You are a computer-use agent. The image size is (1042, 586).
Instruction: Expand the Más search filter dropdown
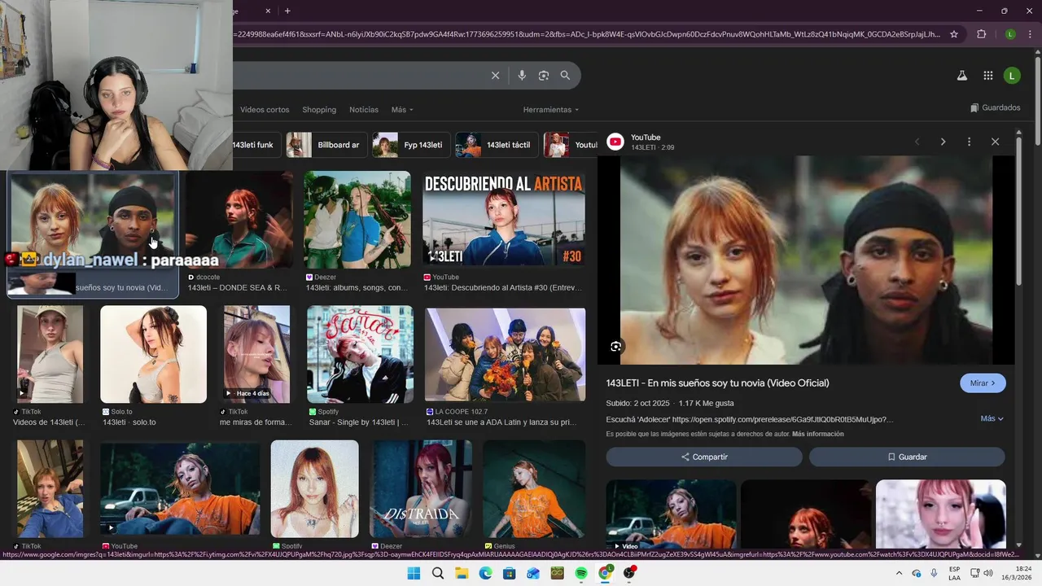click(x=402, y=110)
